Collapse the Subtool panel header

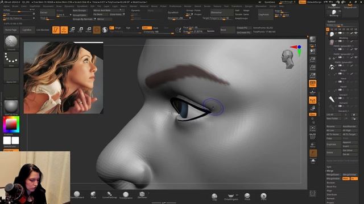(331, 22)
